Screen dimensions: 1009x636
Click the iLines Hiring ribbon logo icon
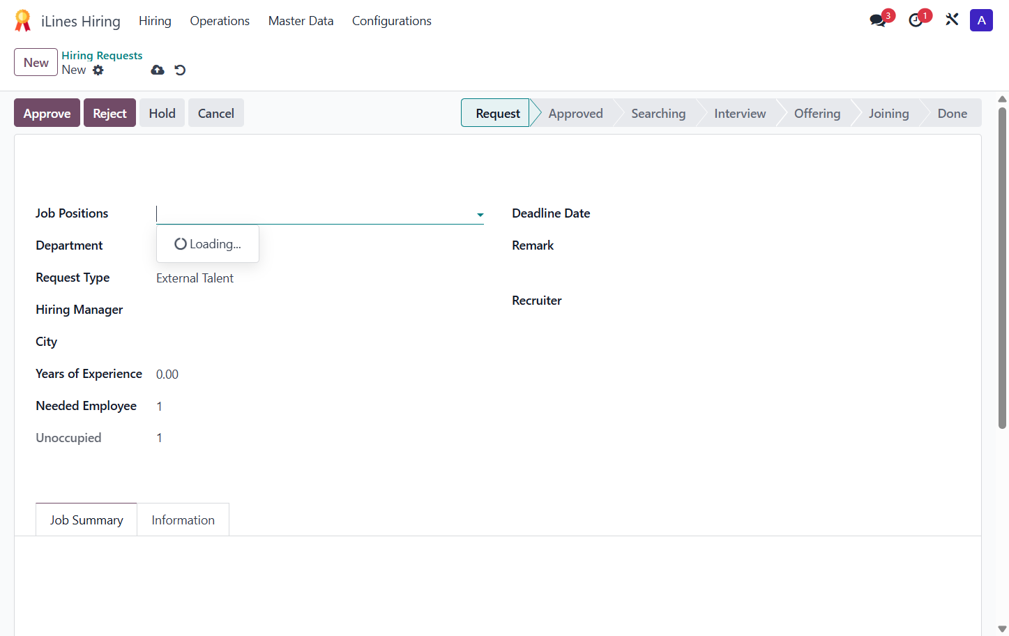pyautogui.click(x=22, y=21)
